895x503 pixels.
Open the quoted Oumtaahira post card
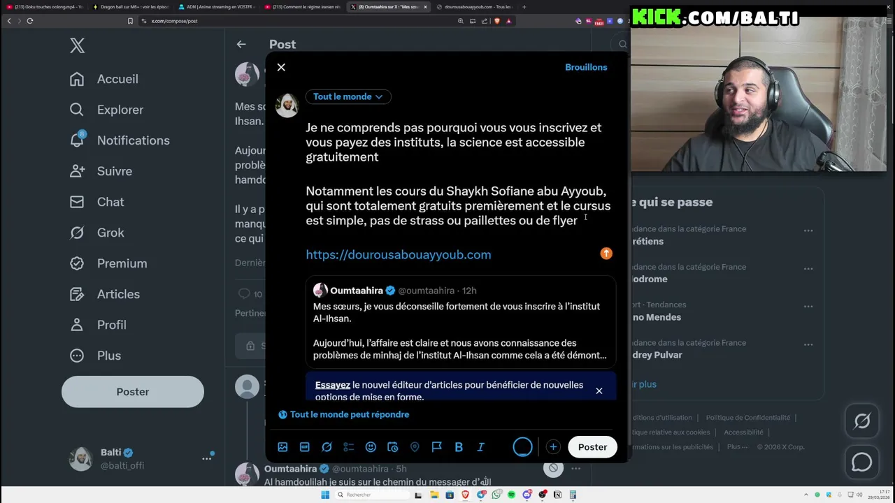[x=461, y=322]
